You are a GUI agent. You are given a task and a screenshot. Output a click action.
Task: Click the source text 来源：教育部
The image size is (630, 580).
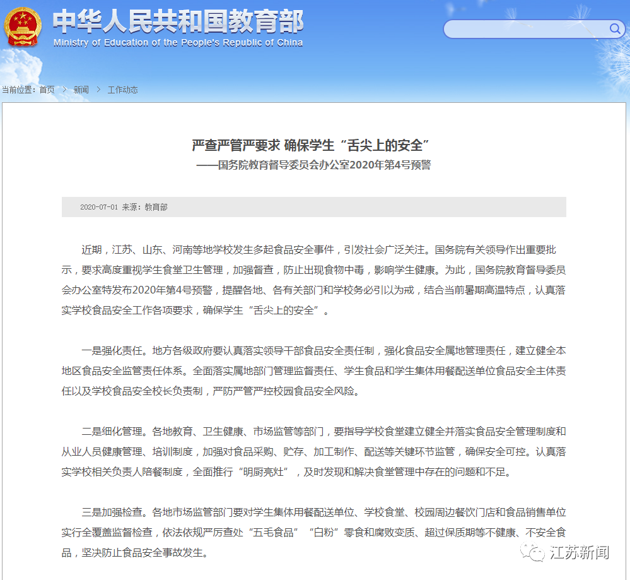(144, 207)
